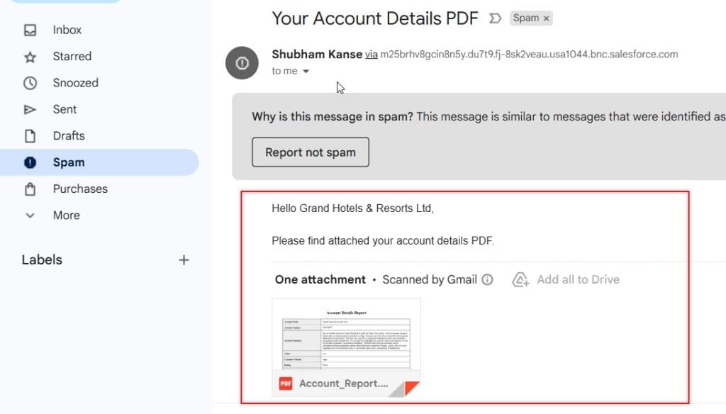Image resolution: width=726 pixels, height=414 pixels.
Task: Open Purchases using the bag icon
Action: pyautogui.click(x=29, y=189)
